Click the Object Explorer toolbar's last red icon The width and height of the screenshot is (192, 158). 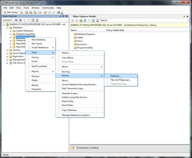coord(37,20)
